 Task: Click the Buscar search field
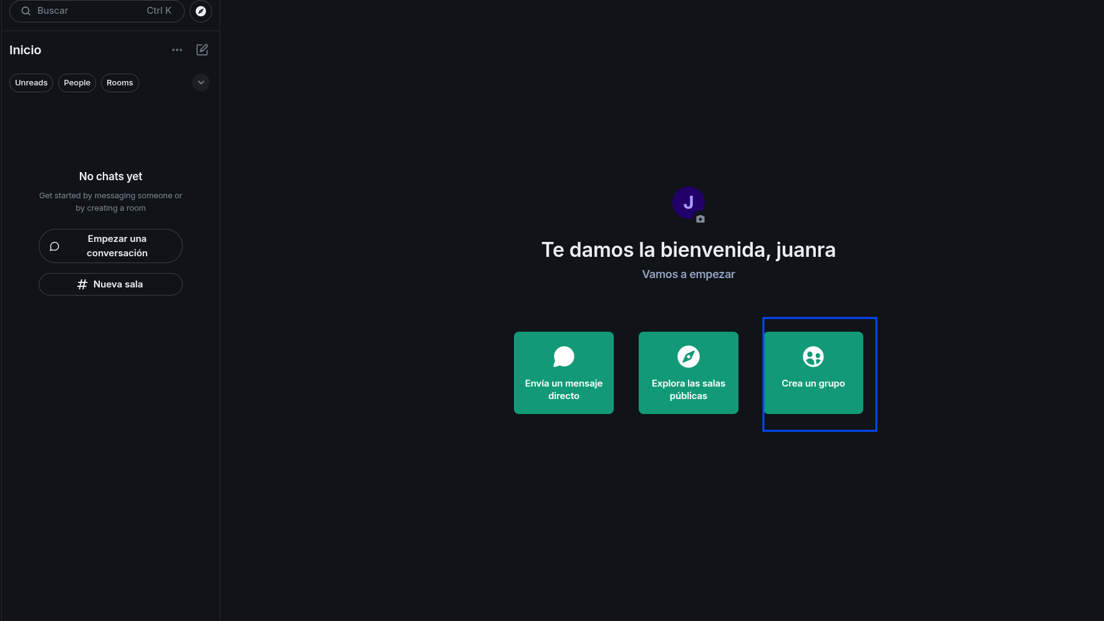(x=97, y=11)
